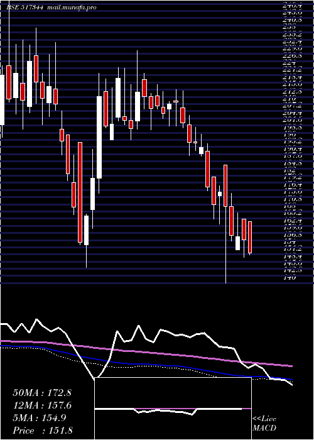This screenshot has width=314, height=440.
Task: Select the '50MA : 172.8' readout
Action: pyautogui.click(x=42, y=393)
